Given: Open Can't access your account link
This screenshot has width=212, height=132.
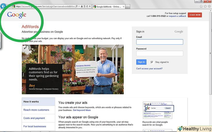Looking at the screenshot, I should click(x=149, y=68).
